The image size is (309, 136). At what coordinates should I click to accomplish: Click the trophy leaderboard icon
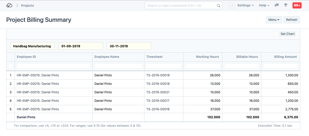(286, 5)
